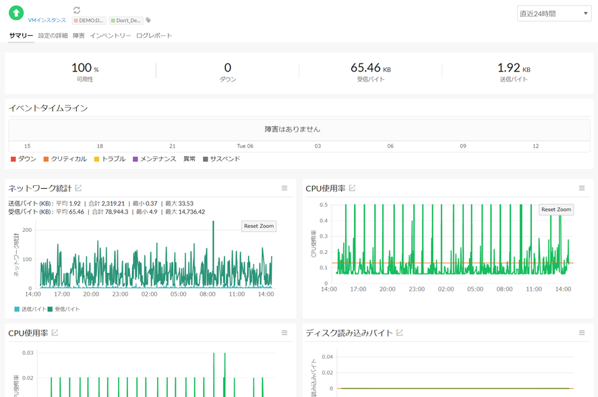Screen dimensions: 598x397
Task: Click the tag icon beside Don't_De tag
Action: coord(148,21)
